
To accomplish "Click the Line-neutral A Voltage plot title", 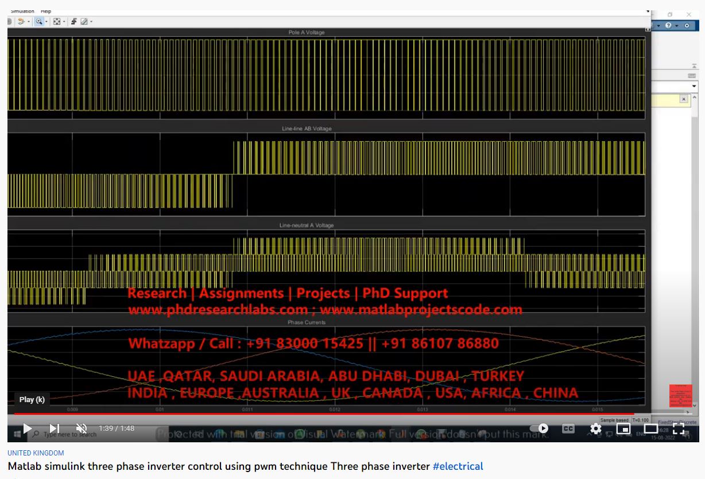I will tap(307, 225).
